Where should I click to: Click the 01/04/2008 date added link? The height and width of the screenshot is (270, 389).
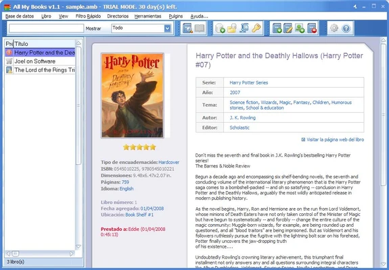152,209
